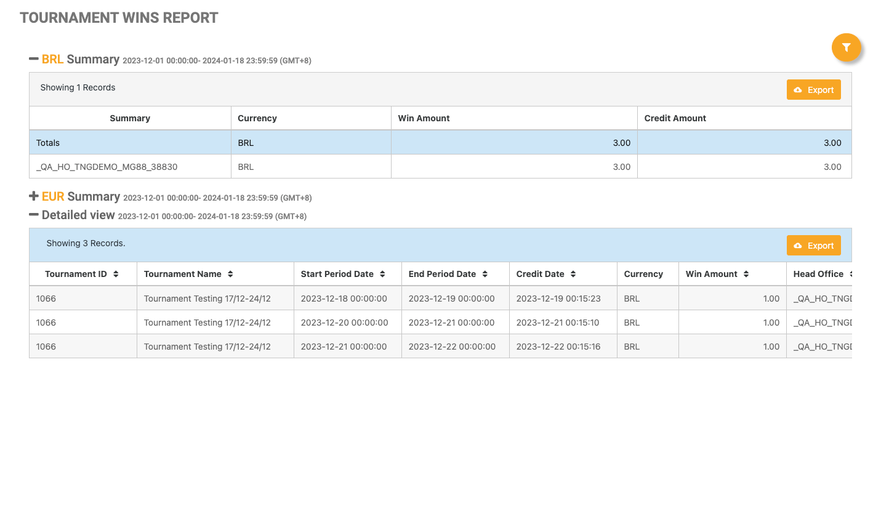The height and width of the screenshot is (530, 881).
Task: Export the BRL Summary table
Action: point(813,90)
